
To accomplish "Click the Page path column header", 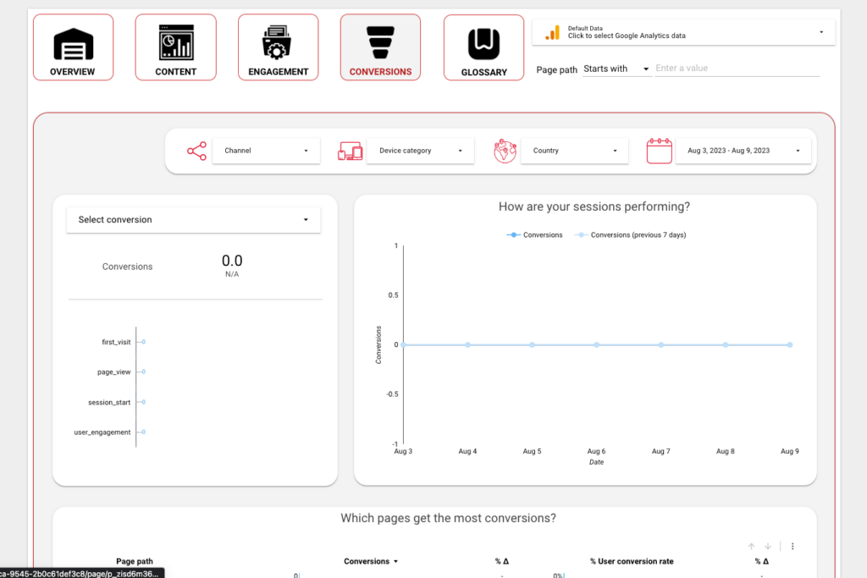I will point(135,561).
